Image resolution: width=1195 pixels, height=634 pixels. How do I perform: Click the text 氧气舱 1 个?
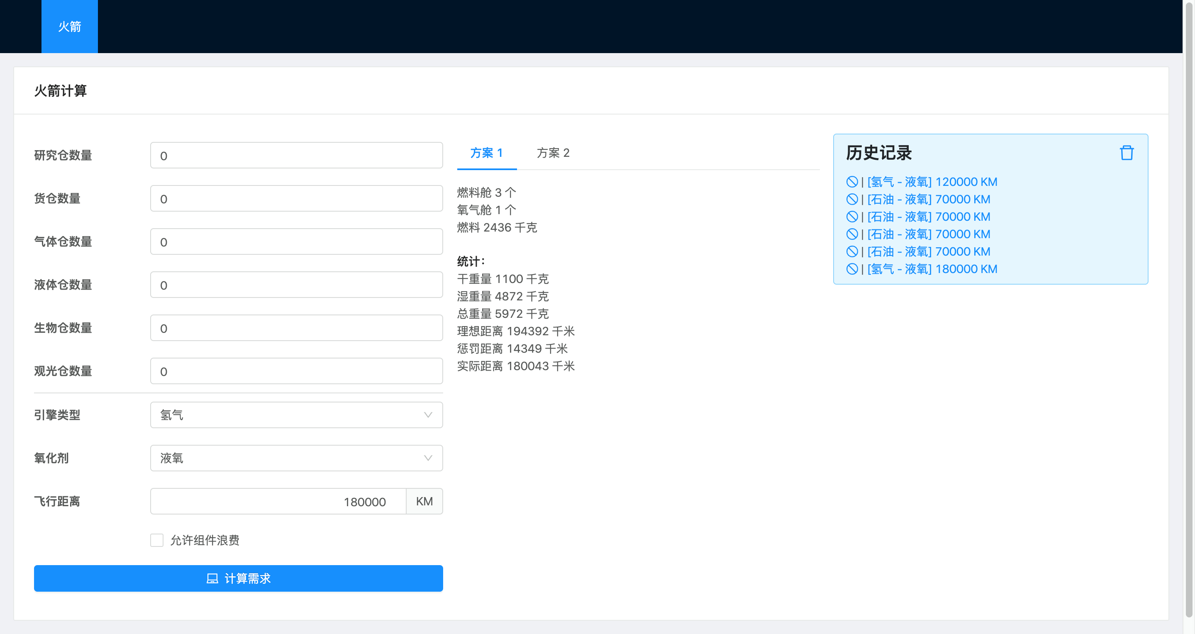point(486,210)
